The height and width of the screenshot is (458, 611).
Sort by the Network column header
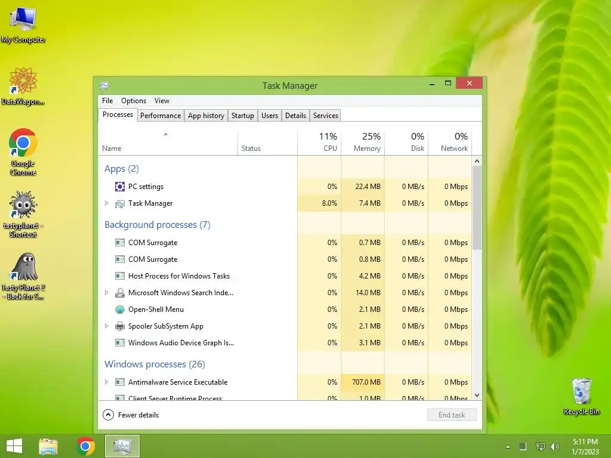[450, 143]
